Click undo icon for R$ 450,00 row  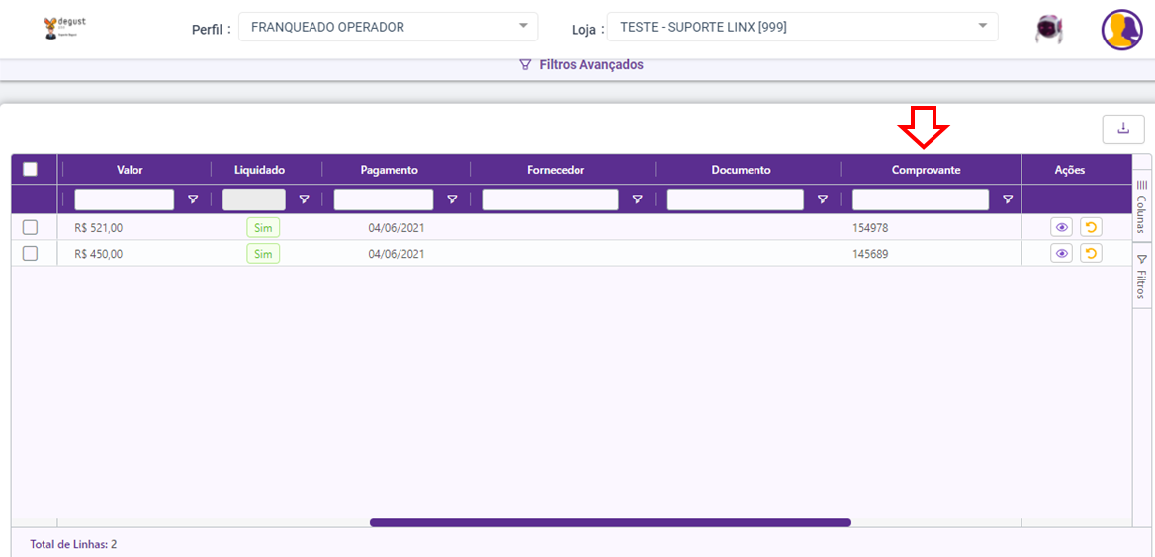pyautogui.click(x=1091, y=254)
